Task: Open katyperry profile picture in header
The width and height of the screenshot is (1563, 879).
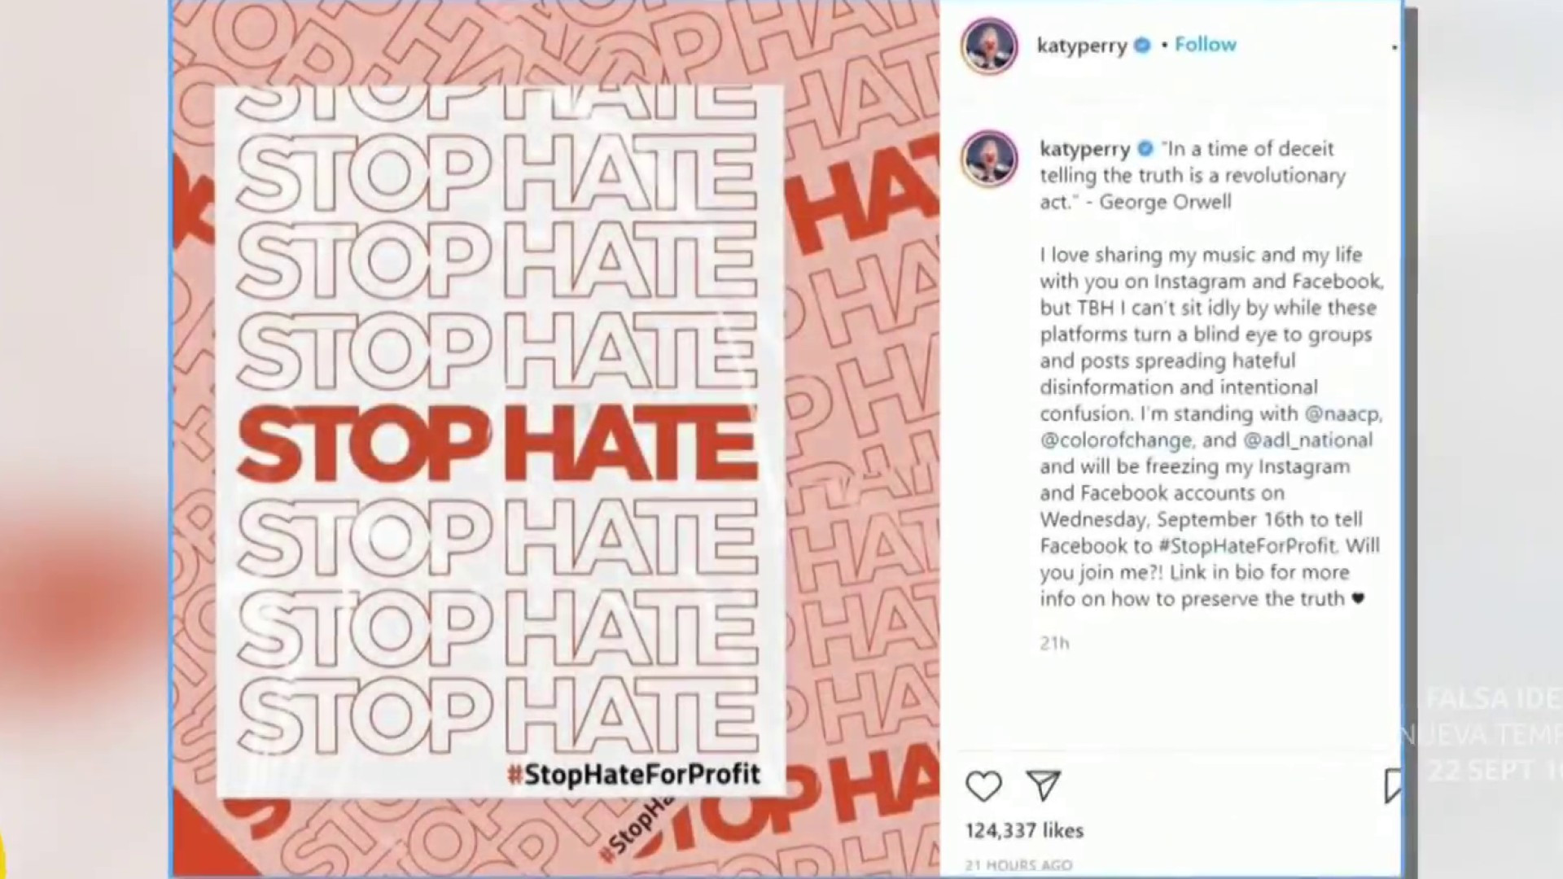Action: (989, 46)
